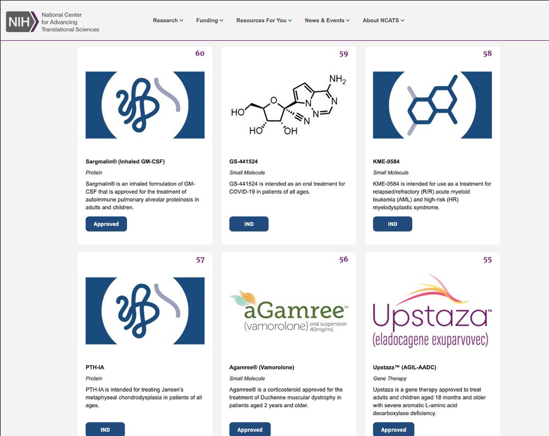Click card number 59
This screenshot has width=549, height=436.
pyautogui.click(x=344, y=54)
